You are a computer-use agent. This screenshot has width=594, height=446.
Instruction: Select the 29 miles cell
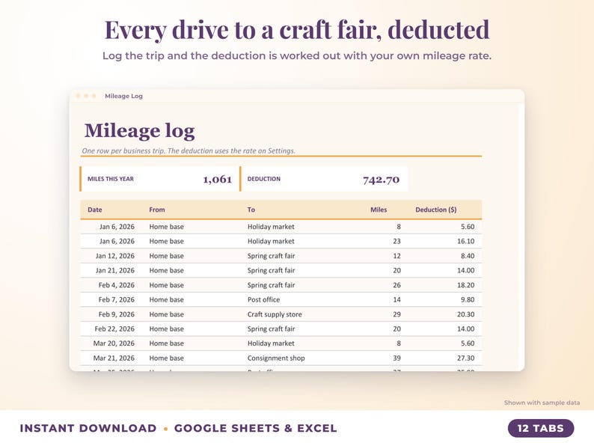396,314
